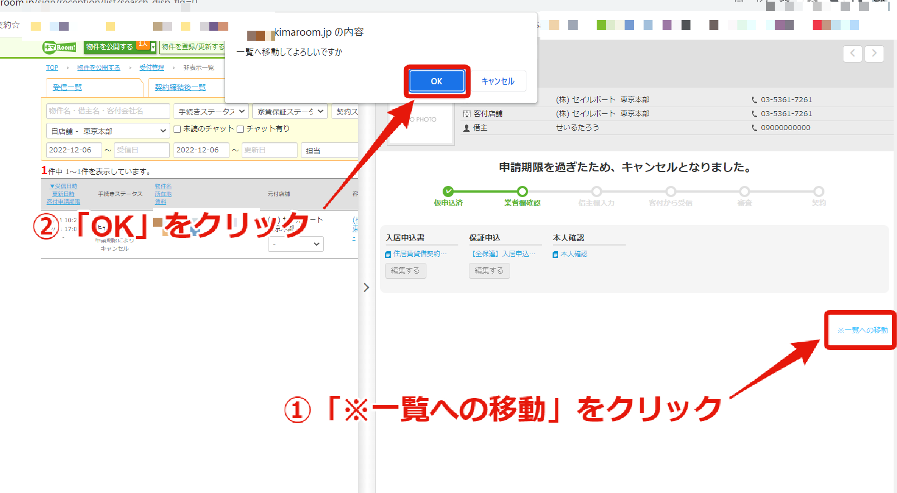Click the previous record arrow button
The image size is (897, 493).
[x=852, y=54]
